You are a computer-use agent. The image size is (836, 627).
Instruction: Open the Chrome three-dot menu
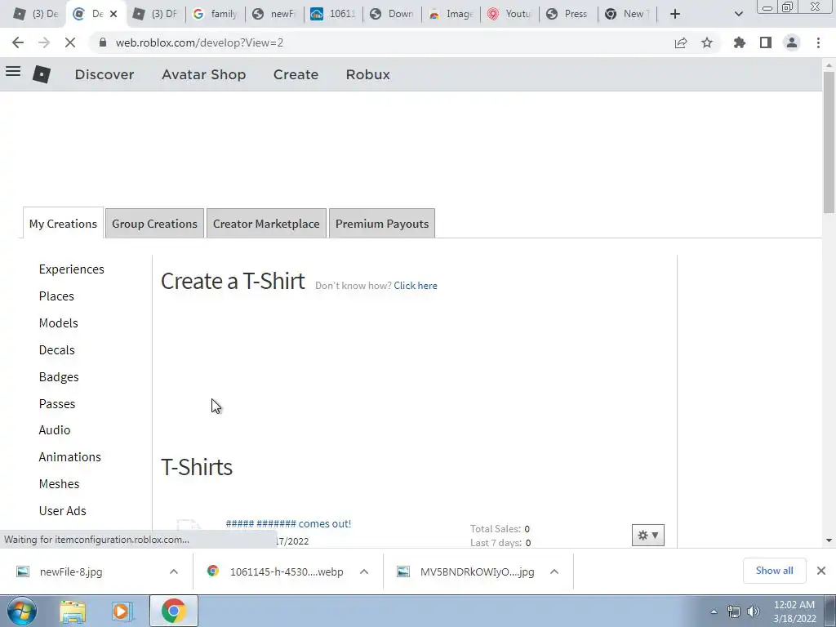click(818, 42)
